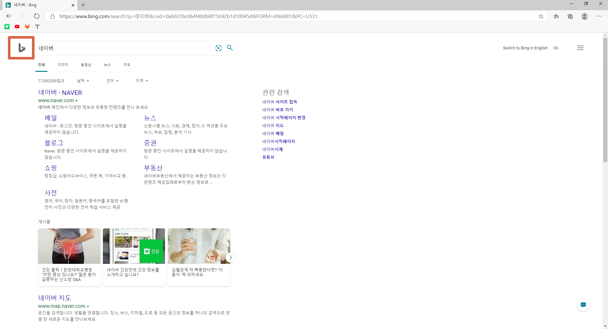Open the 사전 sitelink
Image resolution: width=608 pixels, height=329 pixels.
[51, 193]
